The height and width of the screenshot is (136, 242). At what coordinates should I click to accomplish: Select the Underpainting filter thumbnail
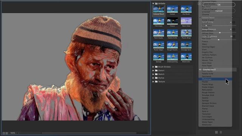[x=172, y=57]
